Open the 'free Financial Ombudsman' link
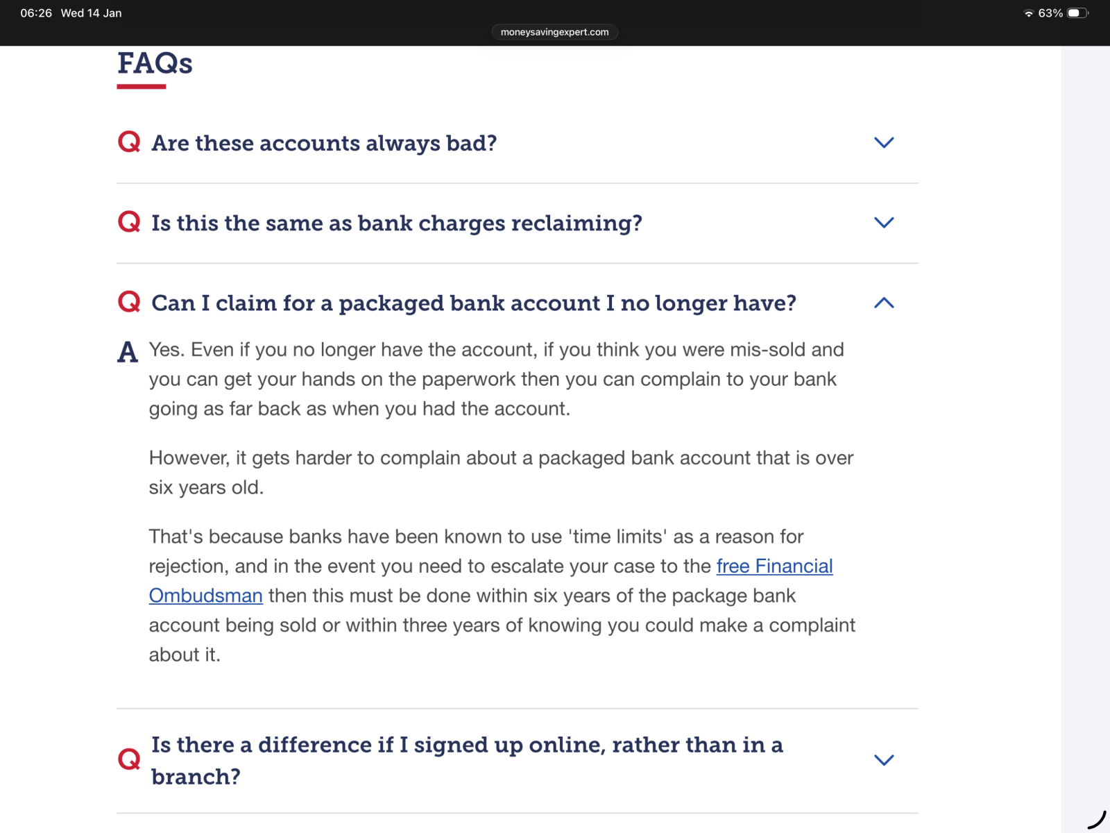This screenshot has width=1110, height=833. click(x=774, y=566)
